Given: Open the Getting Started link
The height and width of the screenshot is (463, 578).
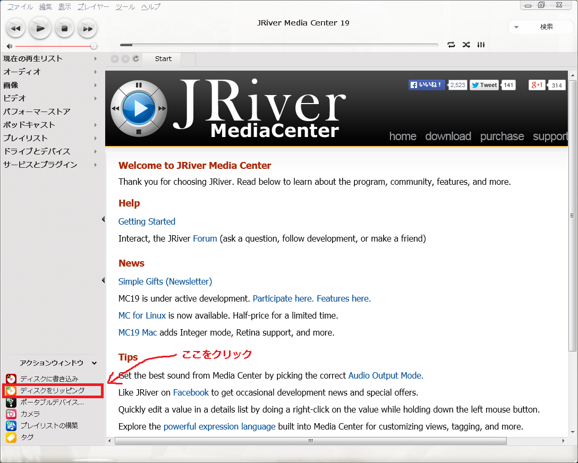Looking at the screenshot, I should [147, 221].
